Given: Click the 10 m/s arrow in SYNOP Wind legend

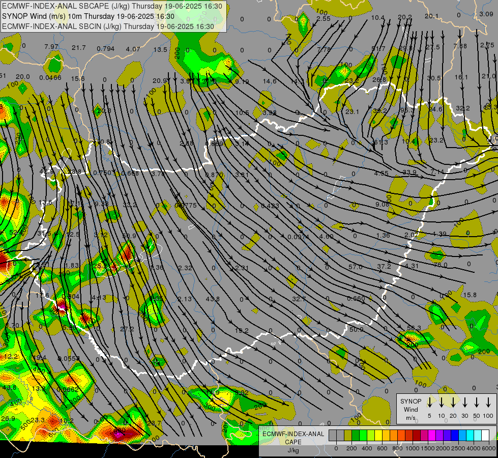Looking at the screenshot, I should click(441, 402).
